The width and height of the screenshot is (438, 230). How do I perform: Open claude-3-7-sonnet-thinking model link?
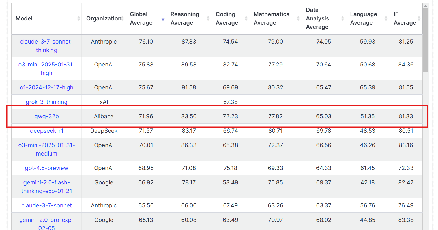click(47, 46)
